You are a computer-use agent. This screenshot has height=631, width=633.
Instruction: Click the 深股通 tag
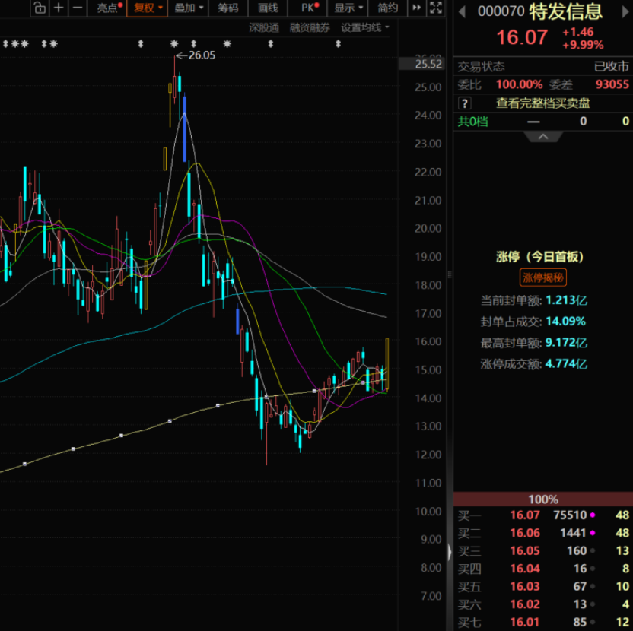263,27
